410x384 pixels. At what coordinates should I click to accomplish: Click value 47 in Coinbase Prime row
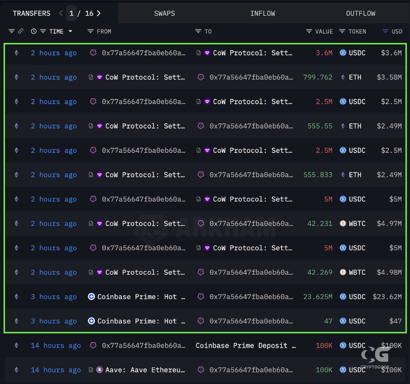[328, 321]
